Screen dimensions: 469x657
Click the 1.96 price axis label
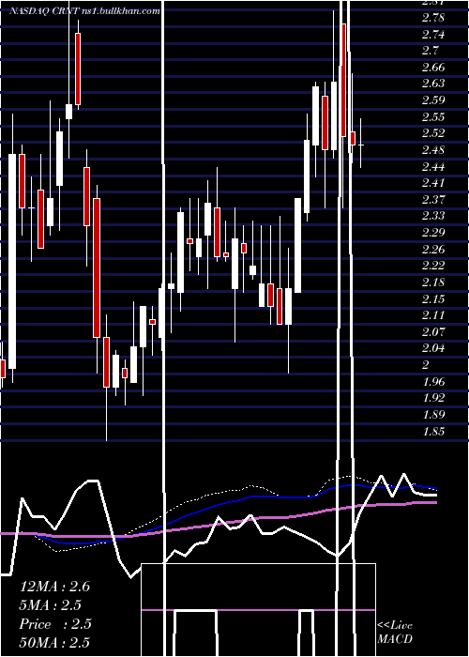click(433, 382)
